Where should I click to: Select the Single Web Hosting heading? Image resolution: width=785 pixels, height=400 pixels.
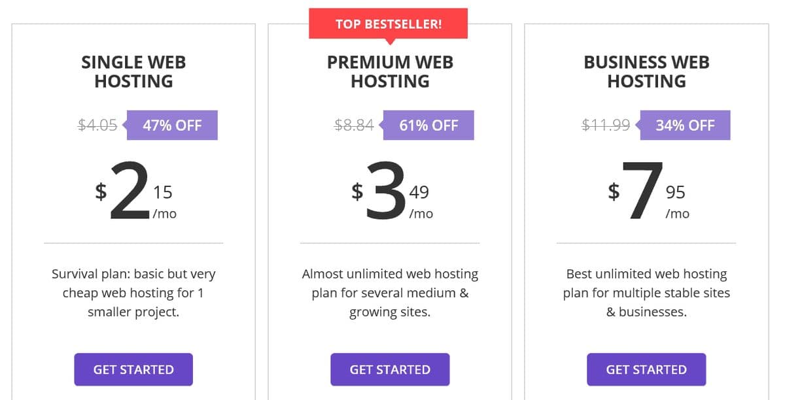133,72
